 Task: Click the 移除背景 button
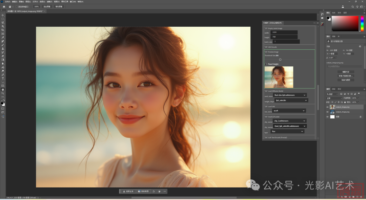[x=143, y=191]
